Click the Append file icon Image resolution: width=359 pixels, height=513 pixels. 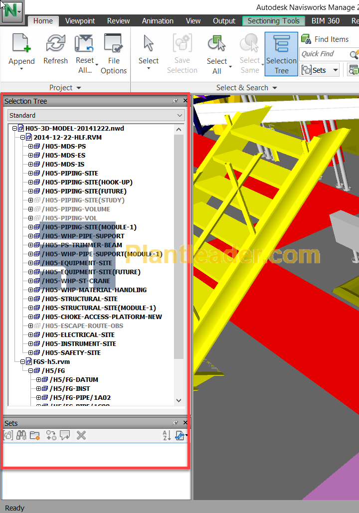point(21,43)
